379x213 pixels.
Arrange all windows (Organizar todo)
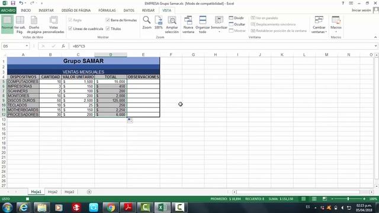[x=203, y=24]
